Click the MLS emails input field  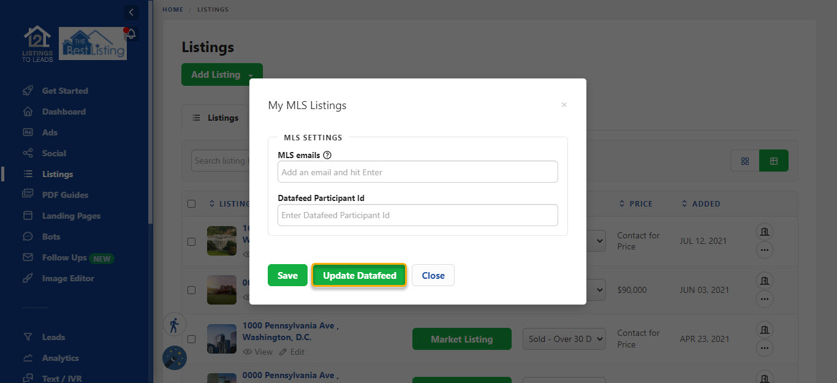[418, 172]
